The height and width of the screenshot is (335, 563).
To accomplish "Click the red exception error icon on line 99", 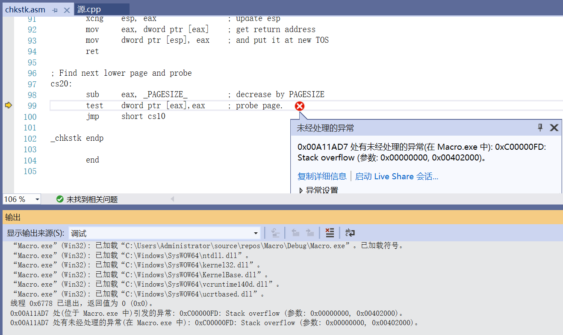I will click(x=300, y=106).
